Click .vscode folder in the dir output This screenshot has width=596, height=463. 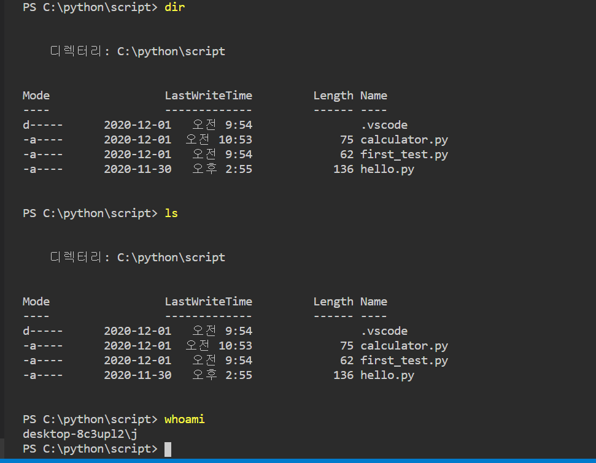[384, 125]
